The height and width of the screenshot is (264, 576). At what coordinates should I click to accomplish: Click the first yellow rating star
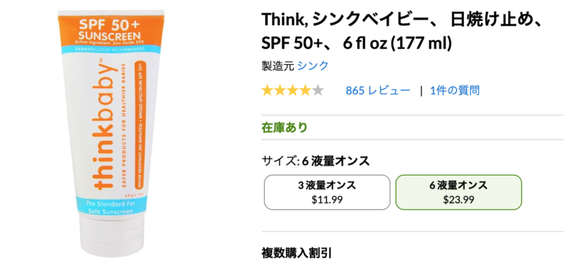[x=267, y=91]
